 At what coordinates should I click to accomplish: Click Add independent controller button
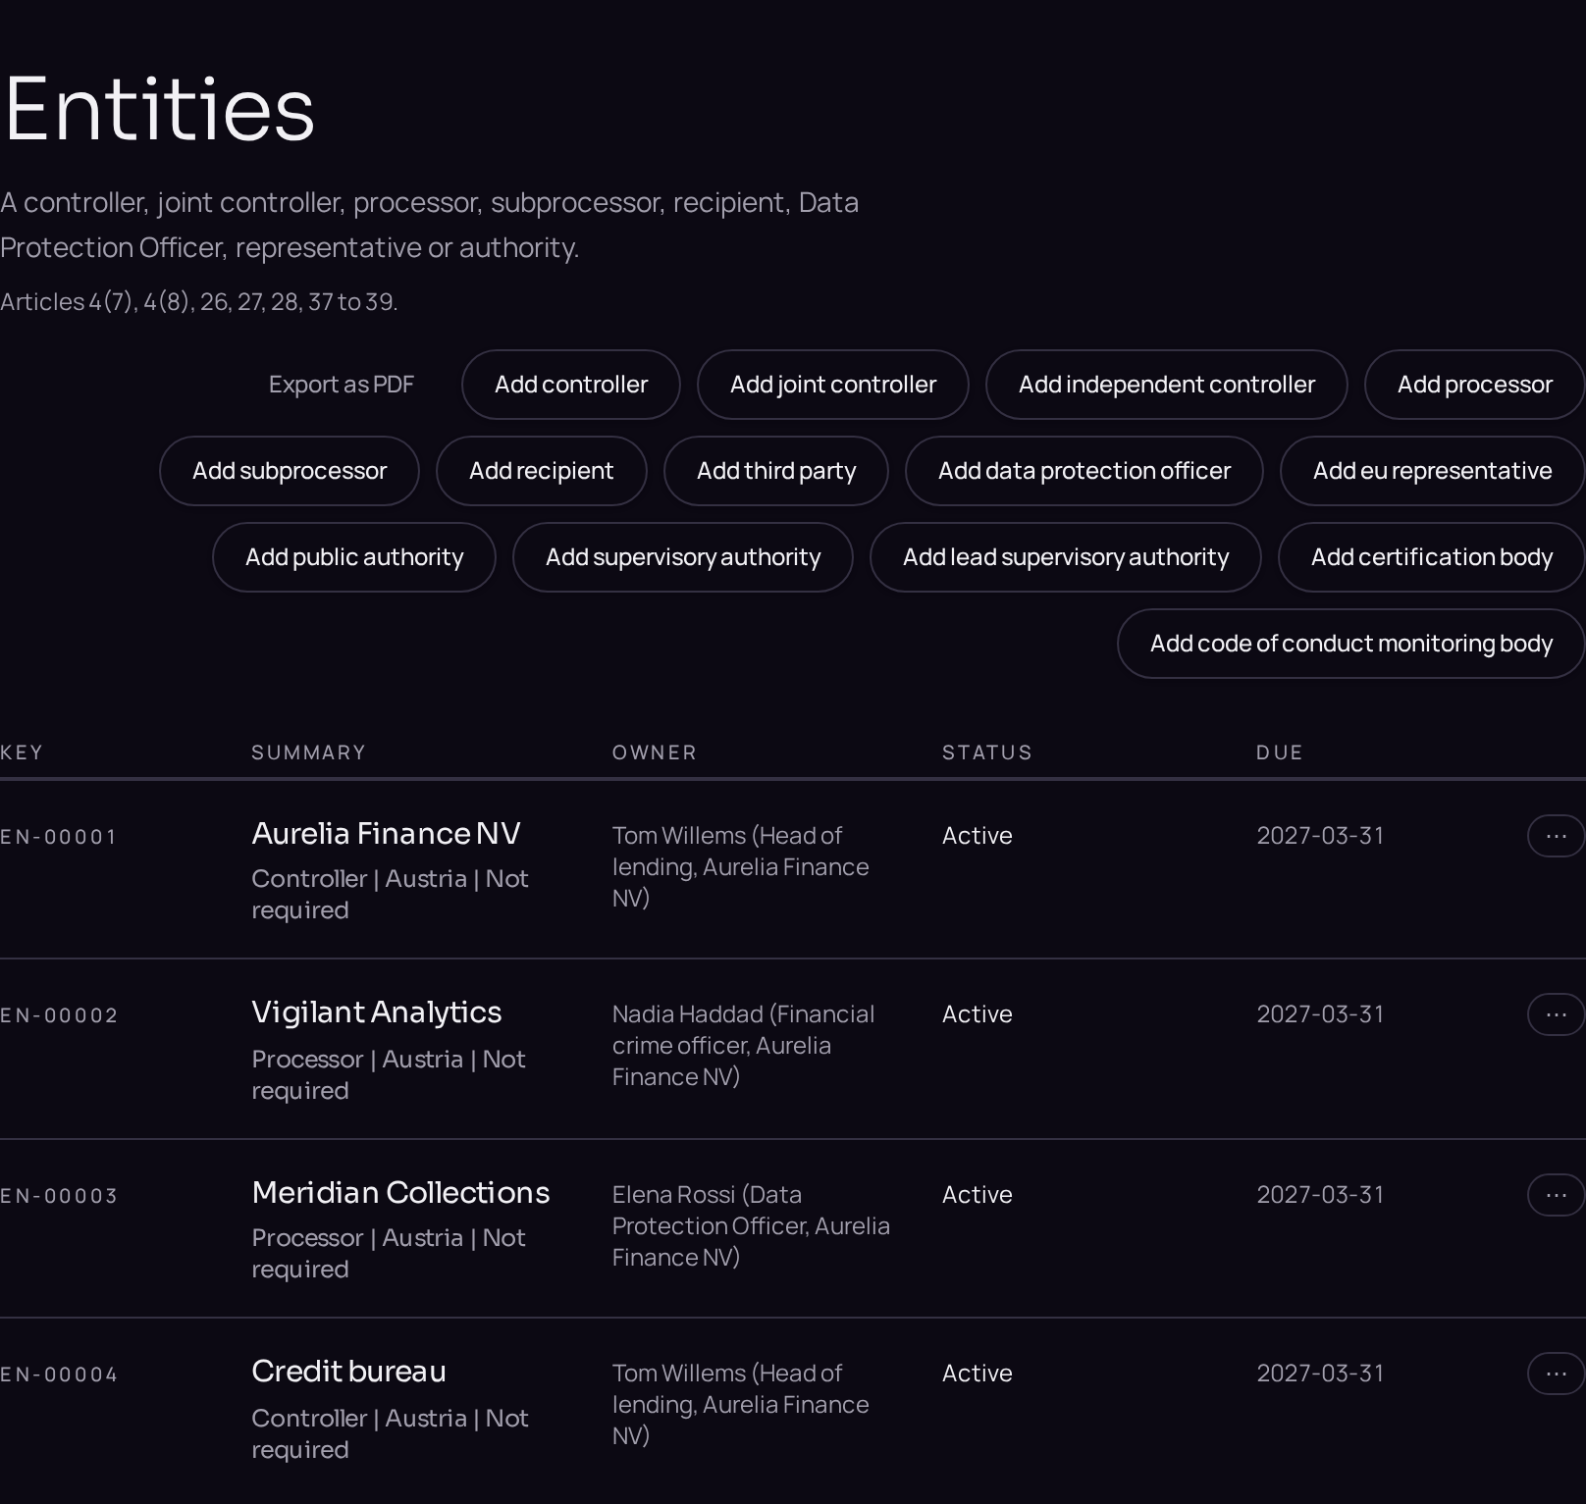coord(1167,385)
